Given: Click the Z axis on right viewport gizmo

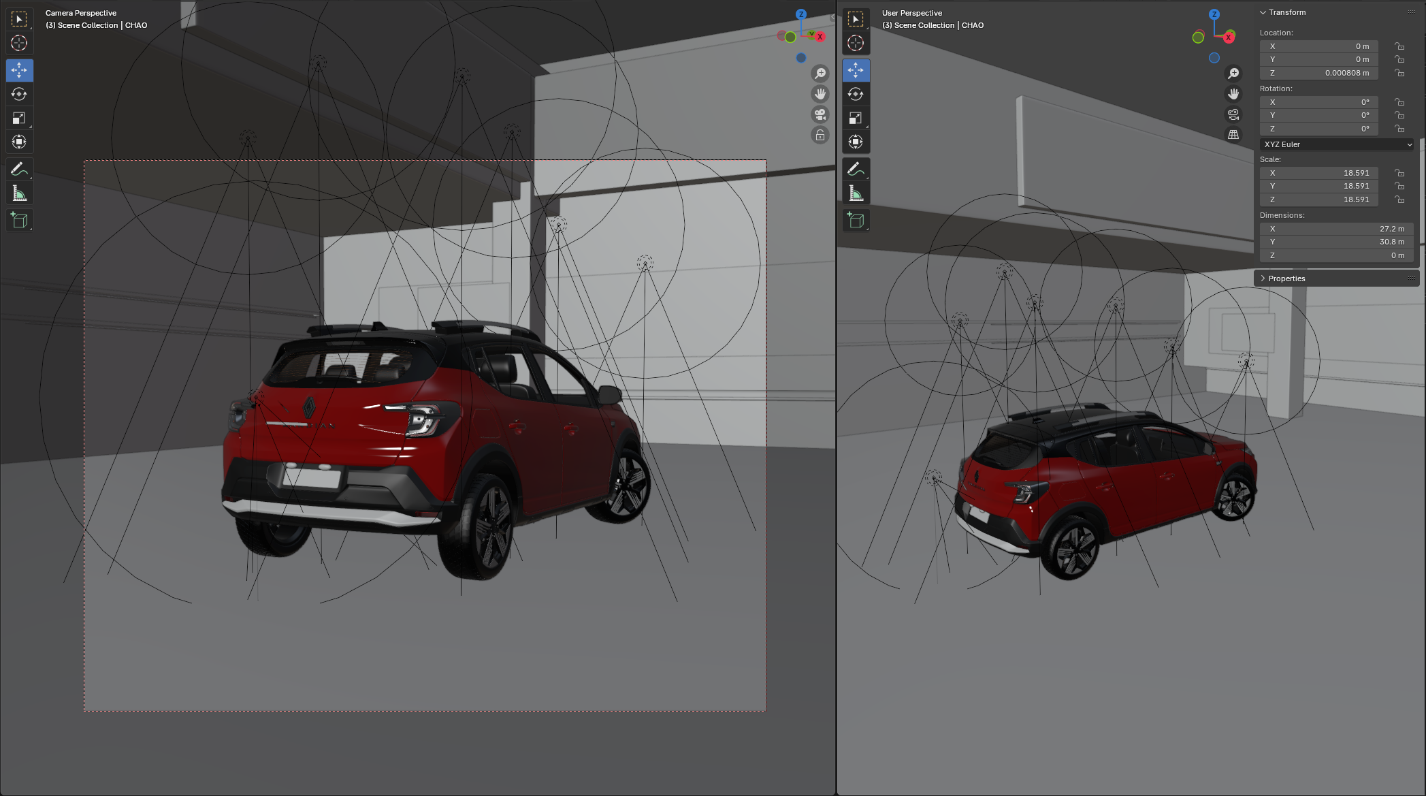Looking at the screenshot, I should coord(1214,14).
